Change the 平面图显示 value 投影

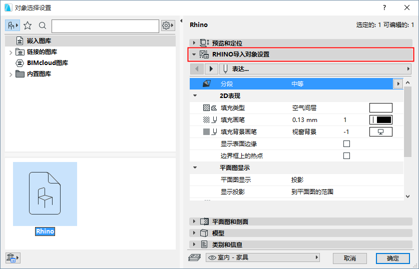297,179
